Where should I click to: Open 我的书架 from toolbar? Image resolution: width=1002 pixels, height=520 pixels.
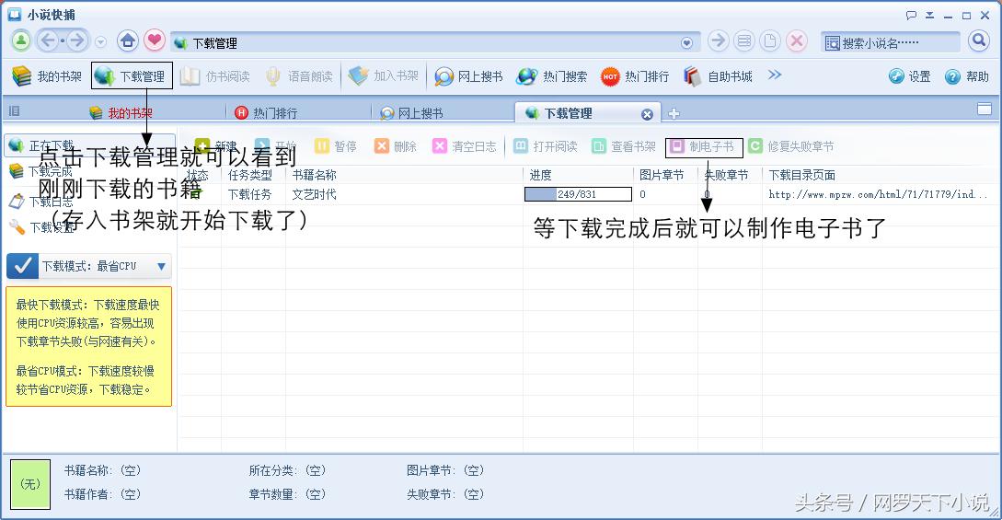[47, 76]
